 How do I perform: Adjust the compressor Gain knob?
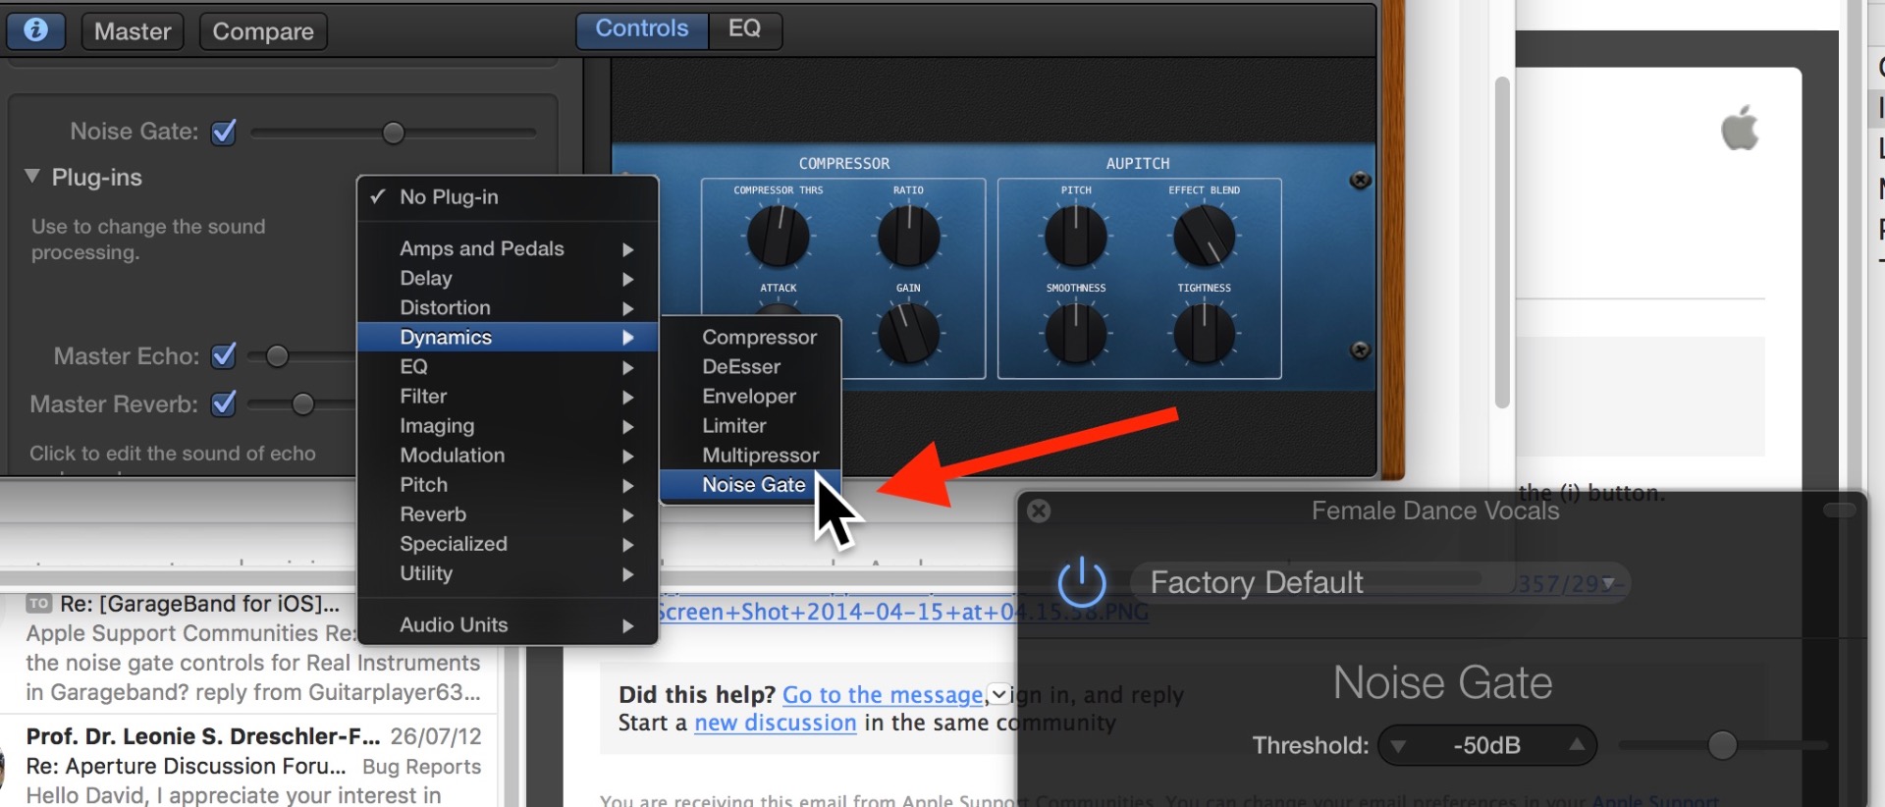point(908,333)
